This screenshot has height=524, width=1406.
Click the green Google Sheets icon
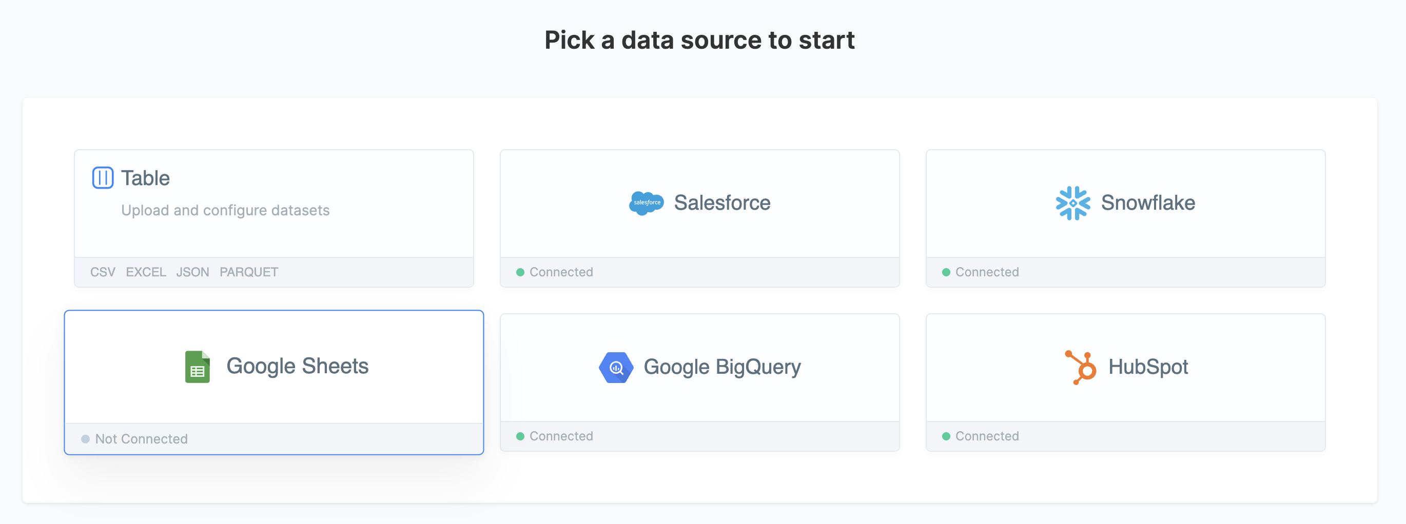[x=197, y=367]
